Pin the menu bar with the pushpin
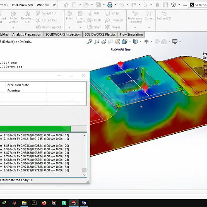The height and width of the screenshot is (207, 207). [54, 5]
